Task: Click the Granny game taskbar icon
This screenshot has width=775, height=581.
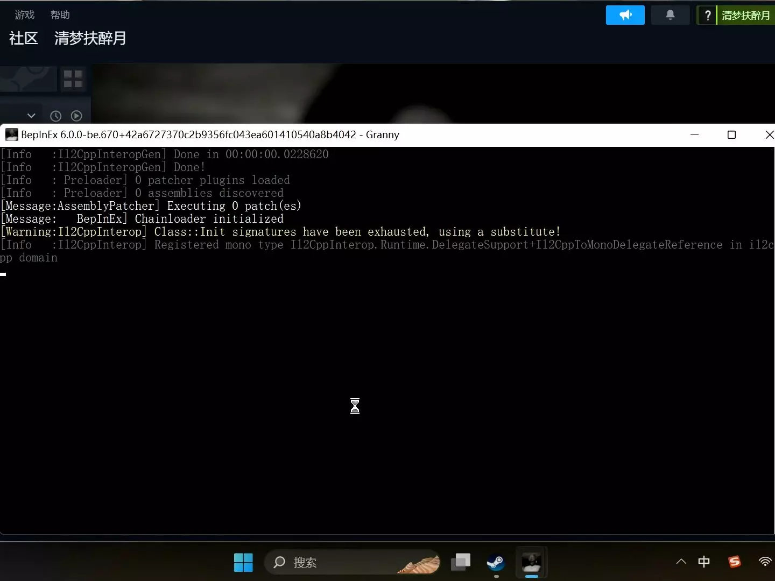Action: pyautogui.click(x=532, y=562)
